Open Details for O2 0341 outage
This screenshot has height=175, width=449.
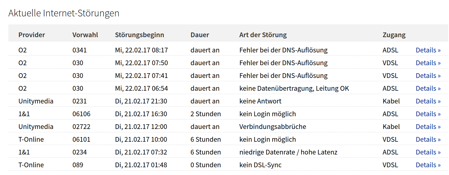pyautogui.click(x=428, y=50)
